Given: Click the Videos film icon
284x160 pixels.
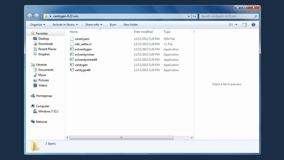Looking at the screenshot, I should [35, 85].
